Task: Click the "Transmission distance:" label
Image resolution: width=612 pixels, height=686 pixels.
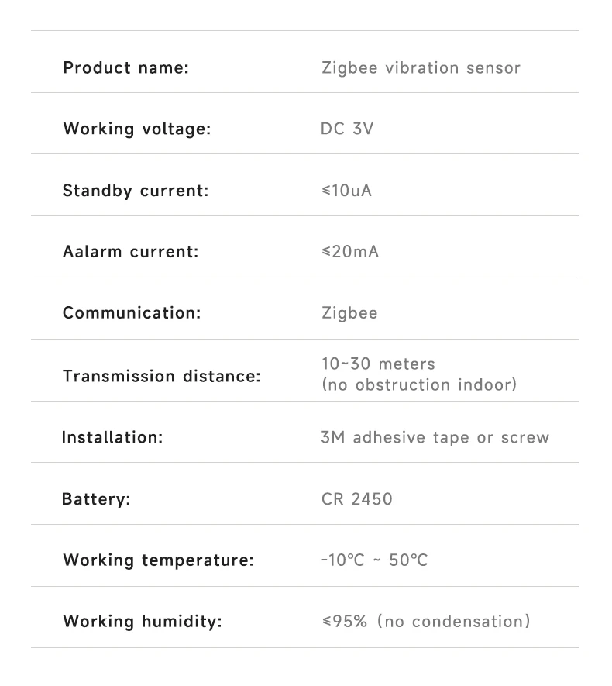Action: [162, 377]
